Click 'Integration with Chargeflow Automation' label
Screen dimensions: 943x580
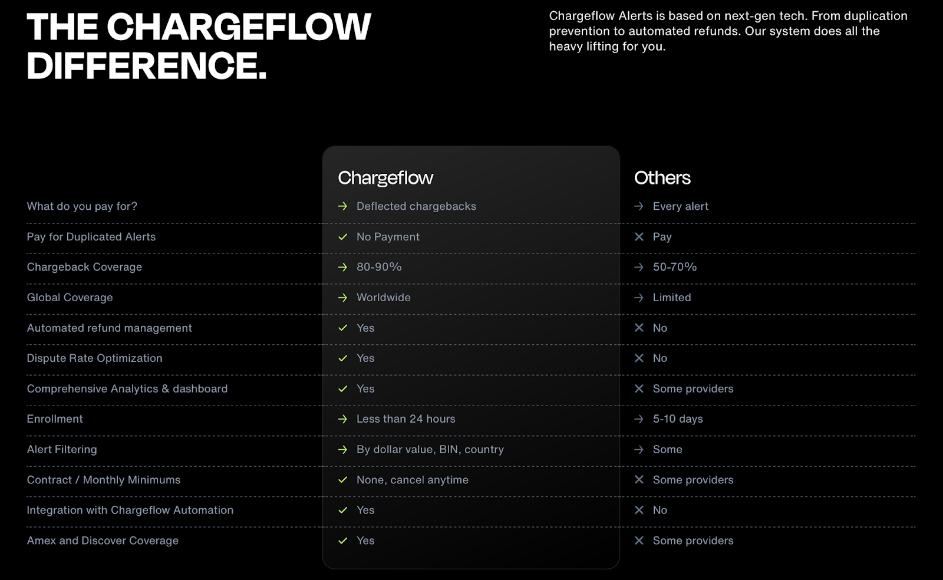(130, 510)
